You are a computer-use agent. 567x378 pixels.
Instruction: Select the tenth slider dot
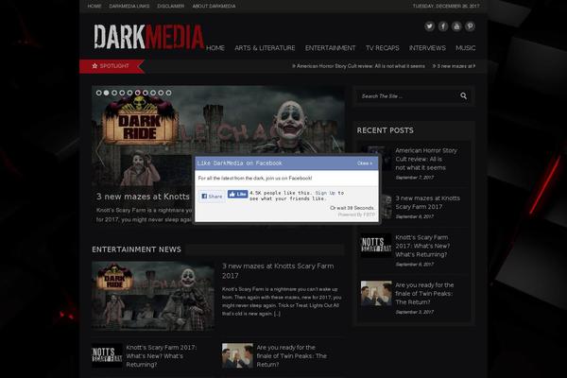[x=168, y=93]
